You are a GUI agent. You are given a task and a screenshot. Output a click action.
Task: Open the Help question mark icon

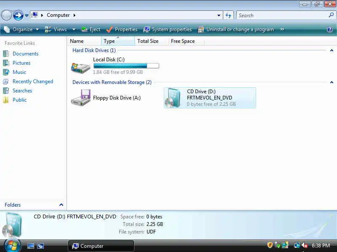point(330,29)
